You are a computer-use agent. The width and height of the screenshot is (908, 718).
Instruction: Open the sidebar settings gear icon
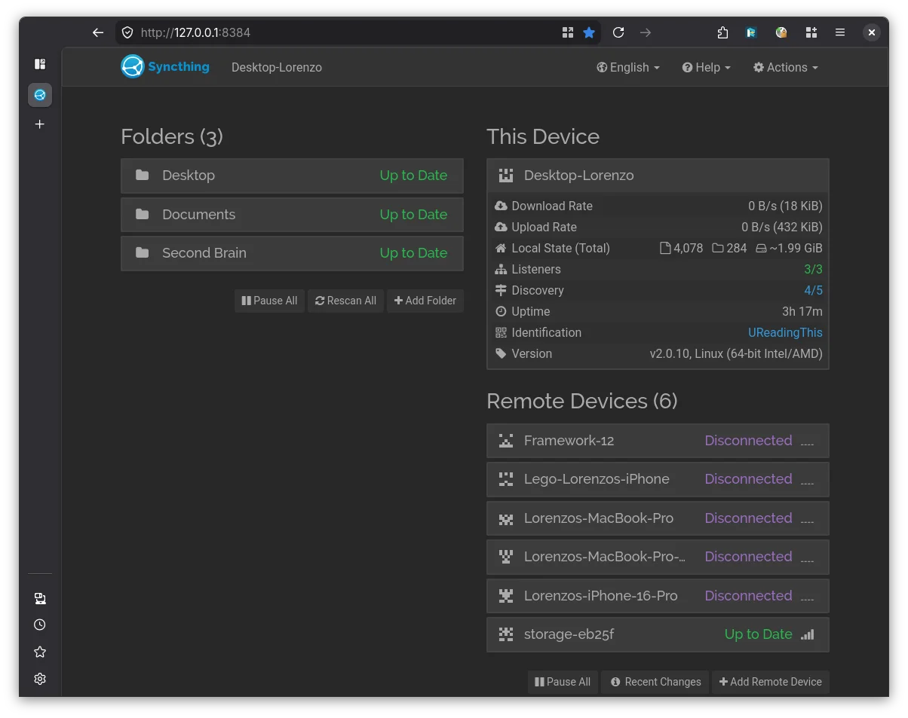pos(40,679)
